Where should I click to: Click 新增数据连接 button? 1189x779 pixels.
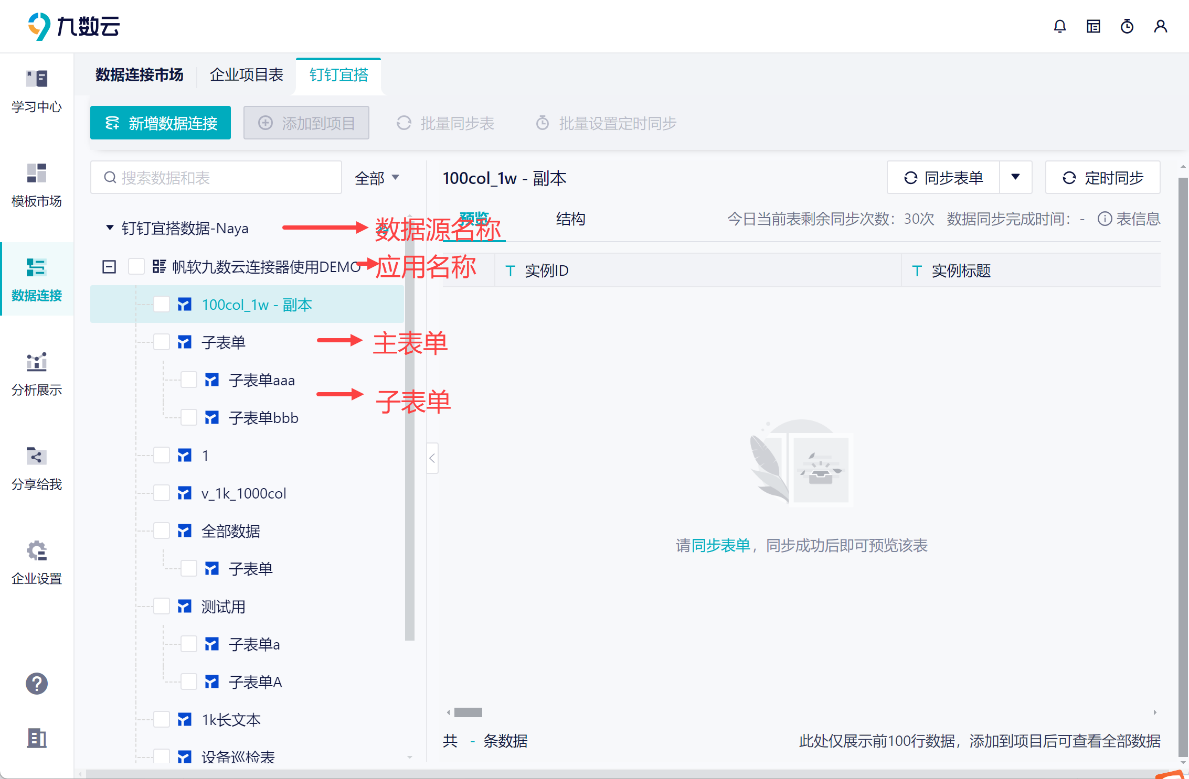coord(161,123)
